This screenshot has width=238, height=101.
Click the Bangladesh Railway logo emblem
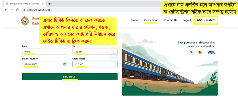pyautogui.click(x=25, y=20)
